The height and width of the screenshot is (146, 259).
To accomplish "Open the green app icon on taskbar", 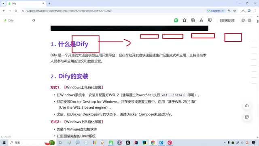I will (x=111, y=142).
